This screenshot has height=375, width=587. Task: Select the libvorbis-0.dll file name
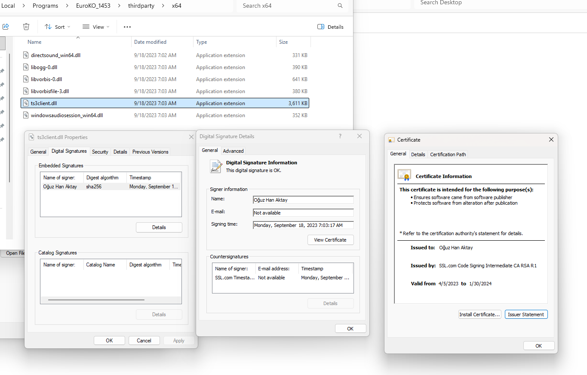(46, 79)
